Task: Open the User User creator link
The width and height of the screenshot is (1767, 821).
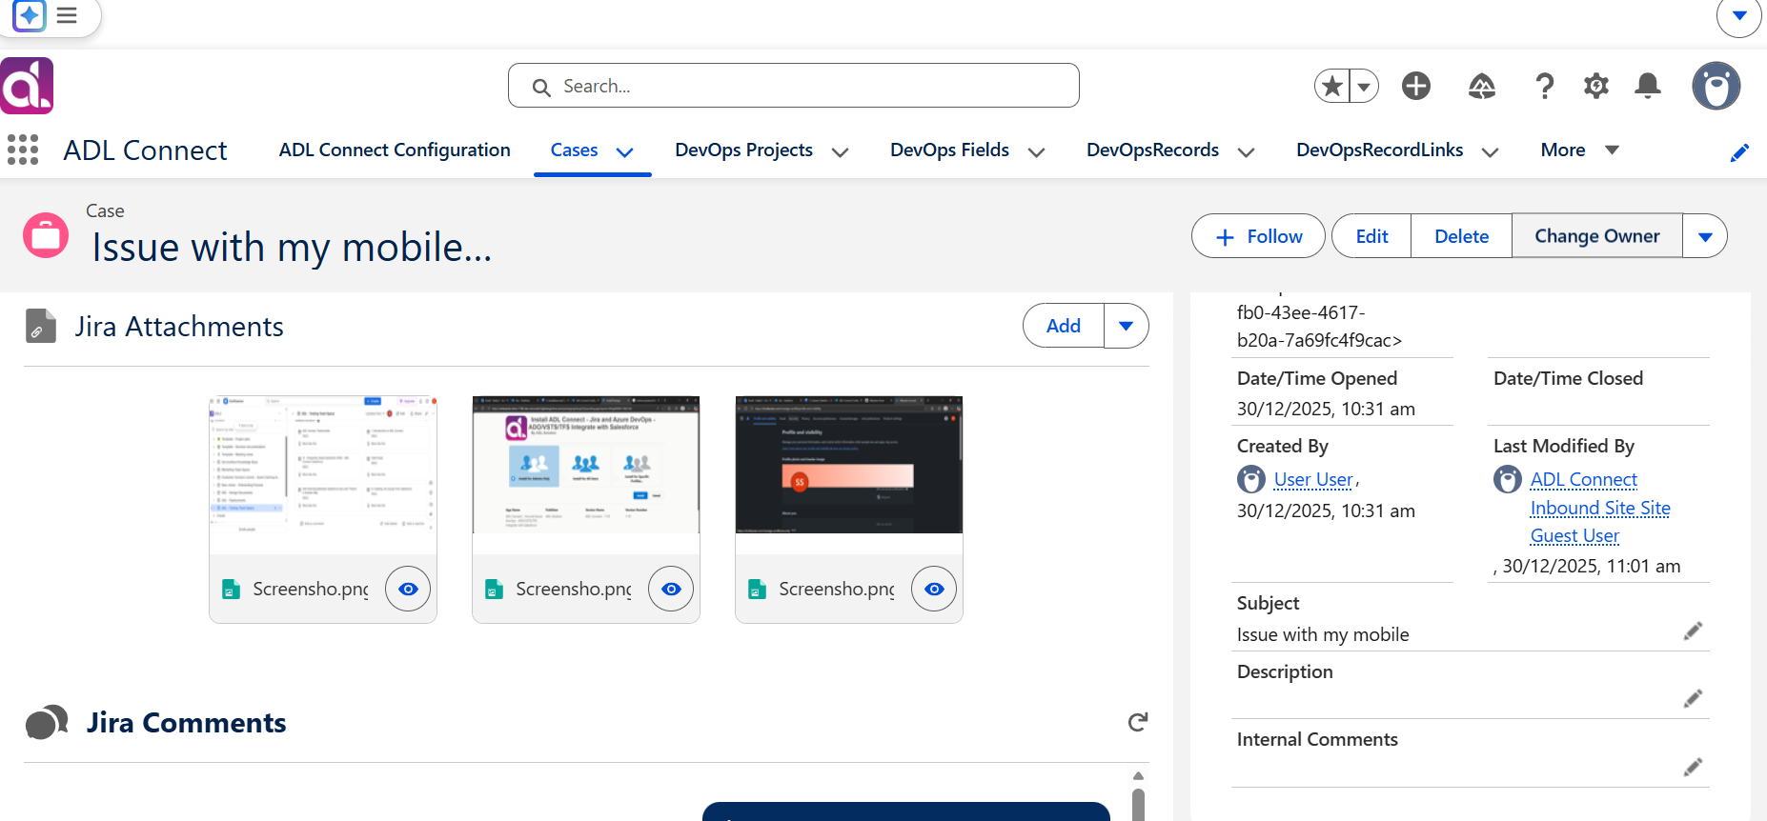Action: (x=1313, y=479)
